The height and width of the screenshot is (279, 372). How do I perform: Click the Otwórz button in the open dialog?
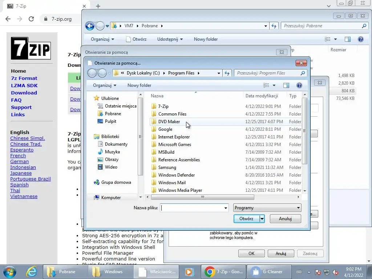(x=247, y=219)
